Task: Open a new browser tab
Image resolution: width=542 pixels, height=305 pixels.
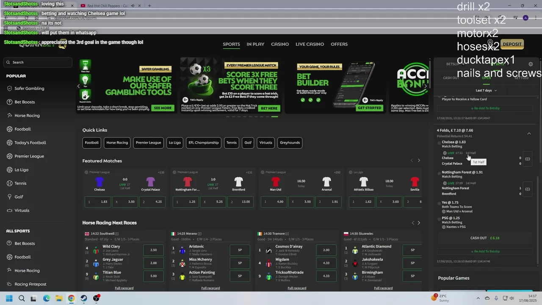Action: [149, 6]
